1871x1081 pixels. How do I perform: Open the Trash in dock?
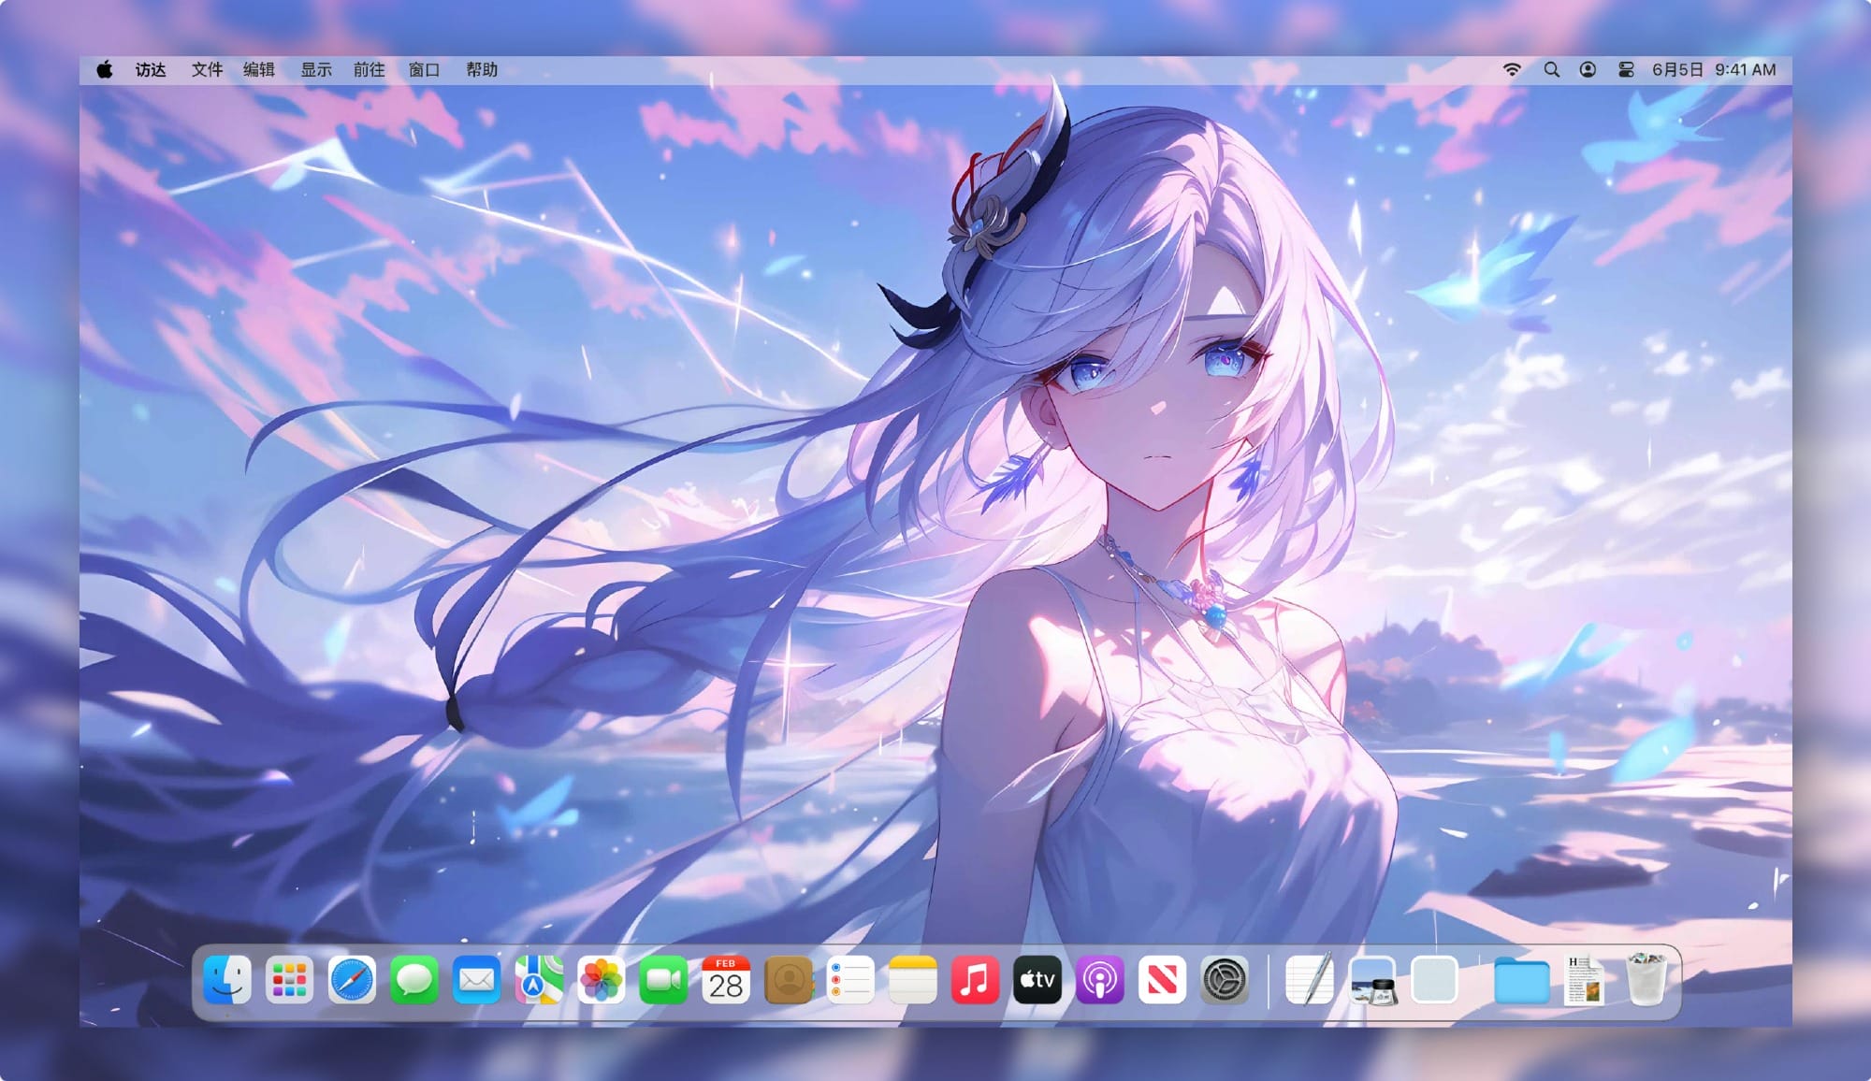coord(1646,980)
